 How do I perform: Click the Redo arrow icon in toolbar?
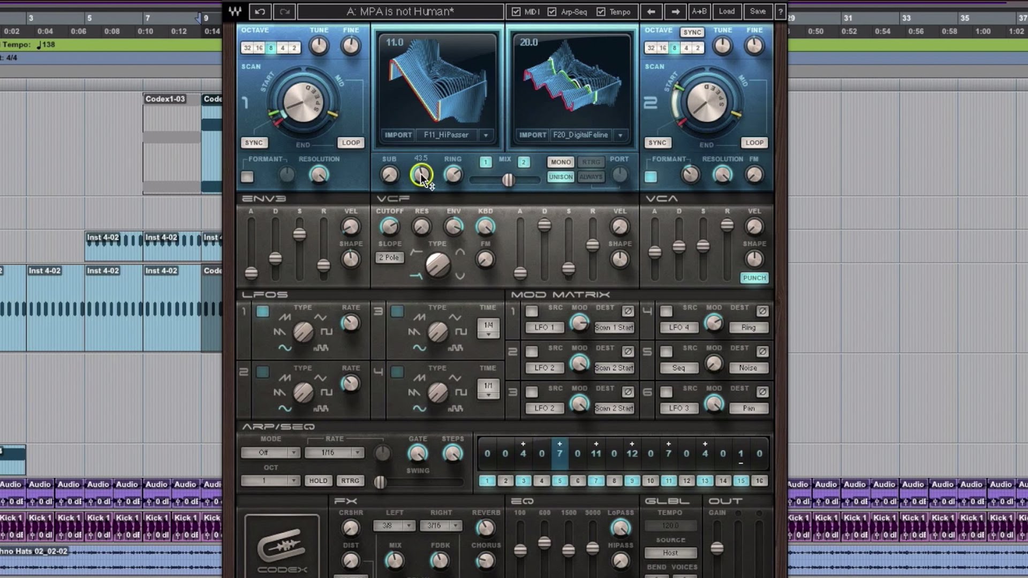284,11
